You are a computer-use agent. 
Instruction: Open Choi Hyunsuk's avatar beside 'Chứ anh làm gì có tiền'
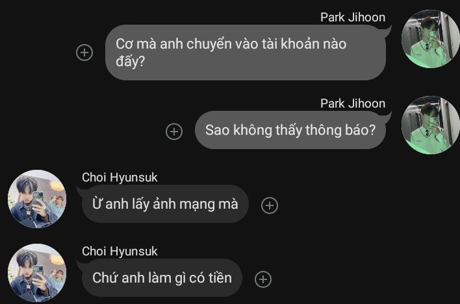[37, 273]
